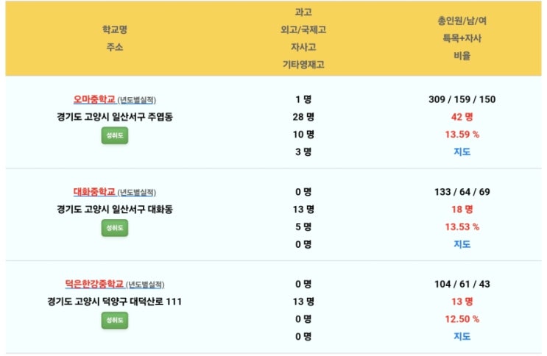
Task: Open the 지도 map link for 덕은한강중학교
Action: [462, 336]
